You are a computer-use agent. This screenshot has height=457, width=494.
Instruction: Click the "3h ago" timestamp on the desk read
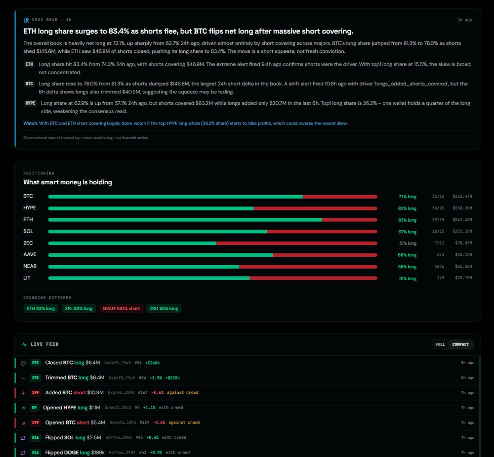465,20
